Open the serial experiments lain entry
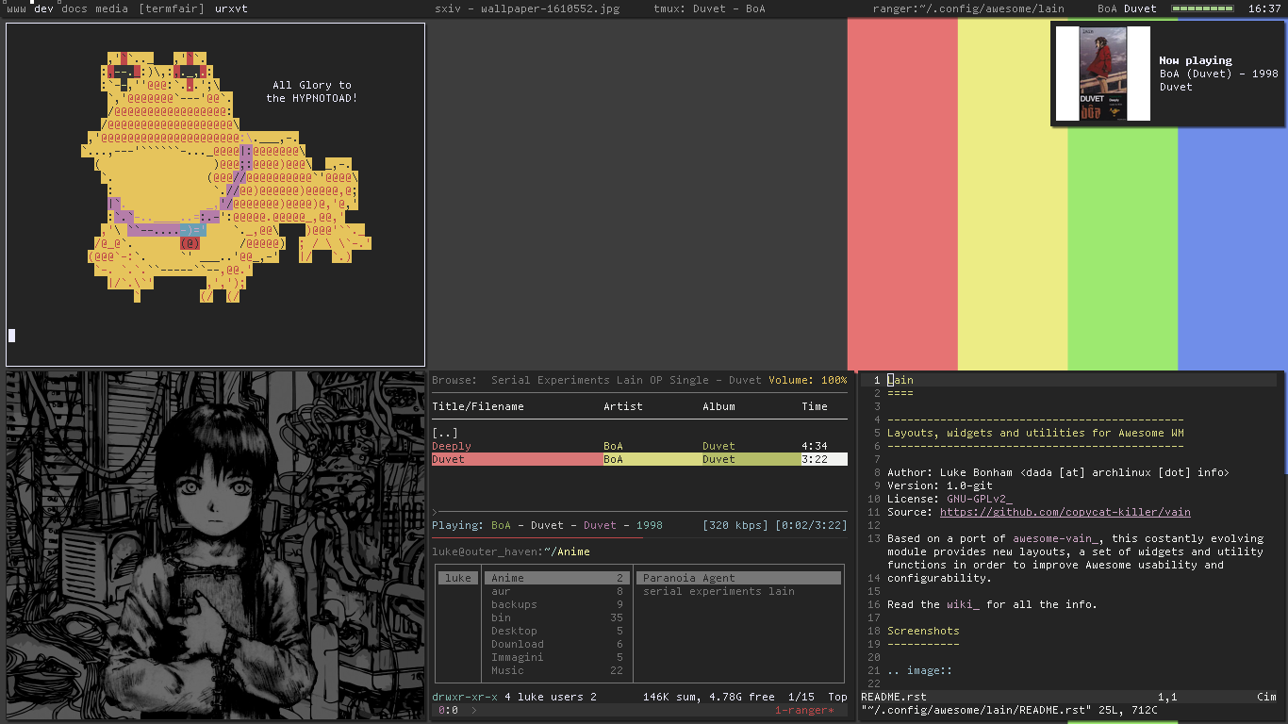The width and height of the screenshot is (1288, 724). 718,591
